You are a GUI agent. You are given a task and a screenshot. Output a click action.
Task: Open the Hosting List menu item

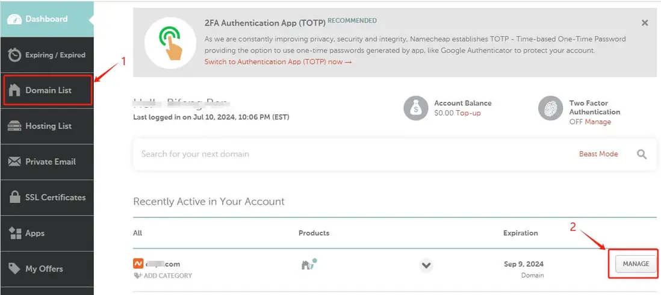[48, 126]
